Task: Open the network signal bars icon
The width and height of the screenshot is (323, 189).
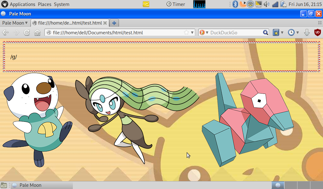Action: (275, 4)
